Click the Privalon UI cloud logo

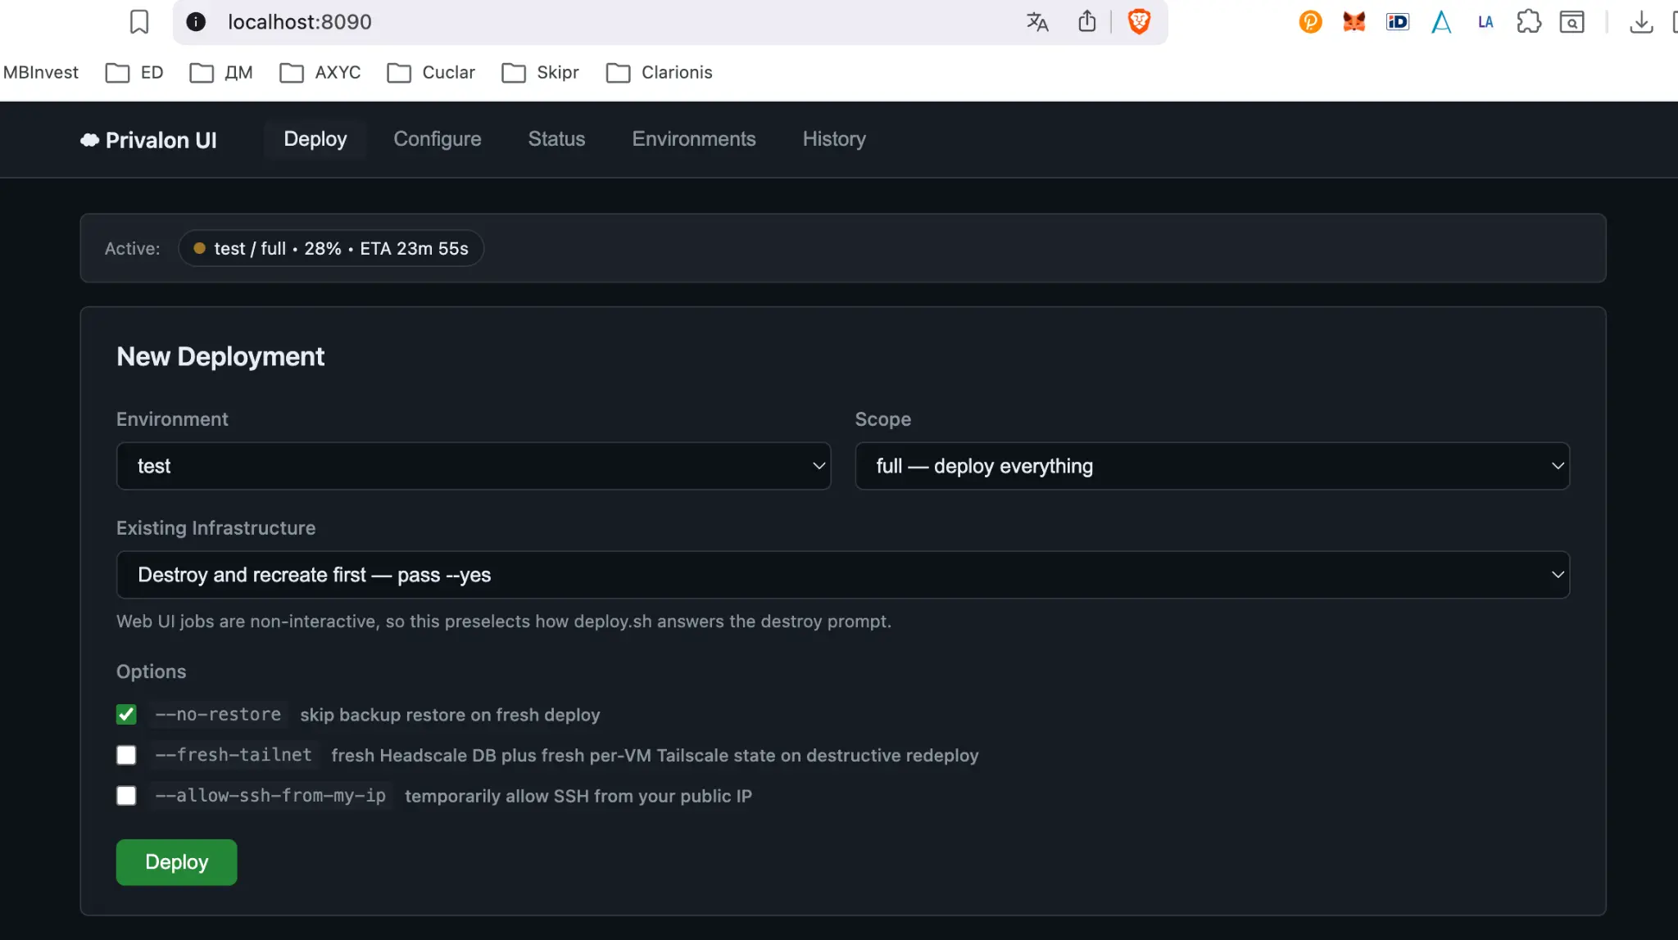coord(90,139)
